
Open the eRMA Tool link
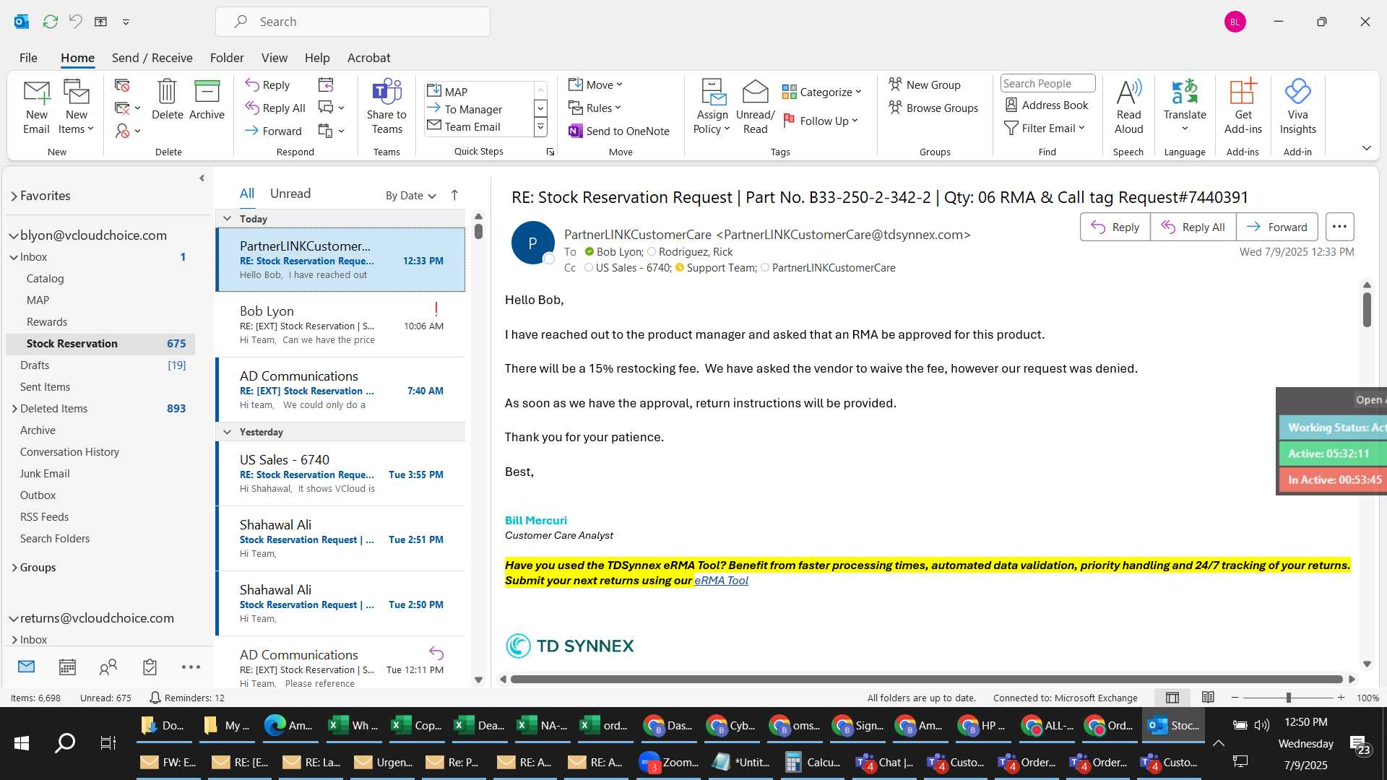[x=721, y=581]
